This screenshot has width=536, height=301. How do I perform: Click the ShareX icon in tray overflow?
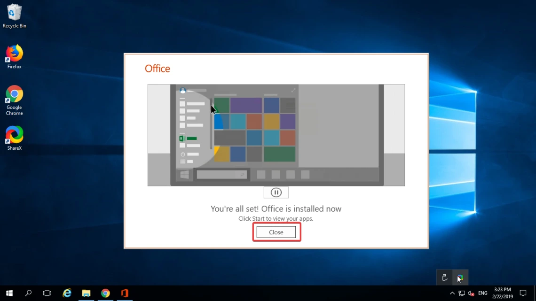460,278
